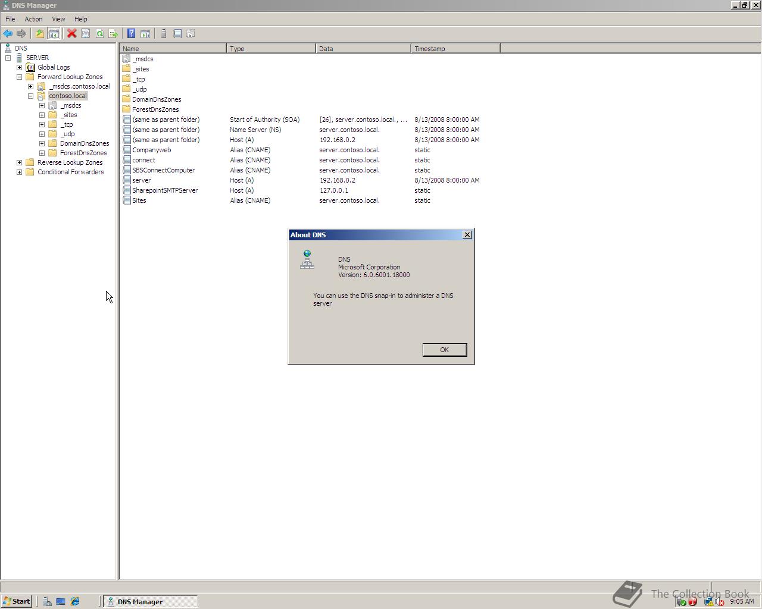The height and width of the screenshot is (609, 762).
Task: Open the Action menu
Action: (x=33, y=19)
